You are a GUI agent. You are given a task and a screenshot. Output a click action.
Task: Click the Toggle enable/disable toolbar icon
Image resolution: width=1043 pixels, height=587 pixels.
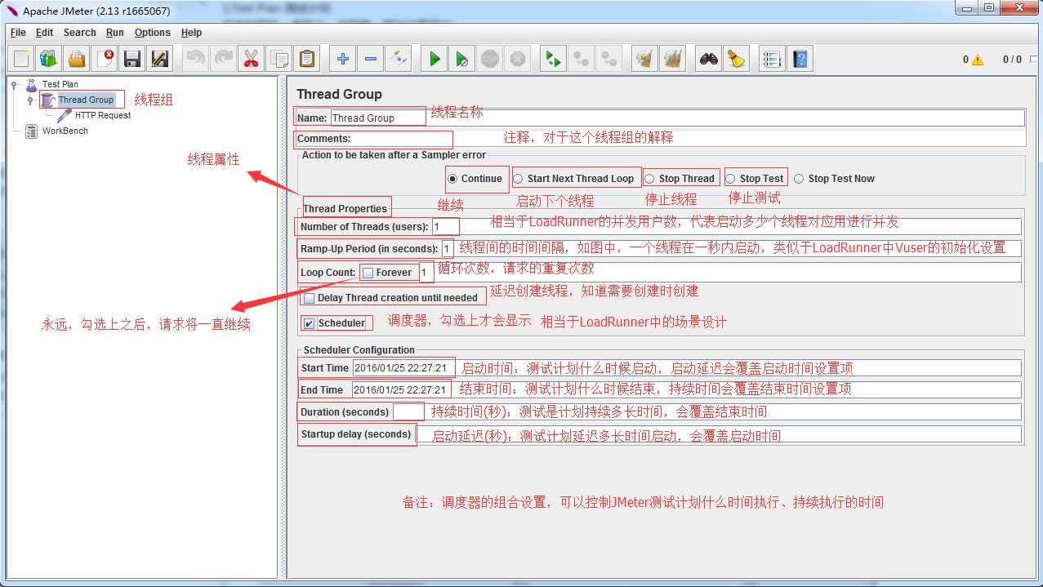tap(399, 59)
